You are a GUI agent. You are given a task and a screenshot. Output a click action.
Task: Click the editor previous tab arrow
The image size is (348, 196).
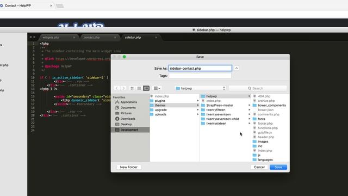[x=30, y=37]
